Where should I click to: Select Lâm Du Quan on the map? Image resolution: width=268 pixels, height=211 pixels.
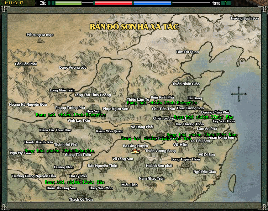point(188,57)
